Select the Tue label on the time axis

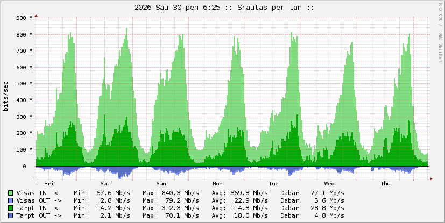(273, 184)
